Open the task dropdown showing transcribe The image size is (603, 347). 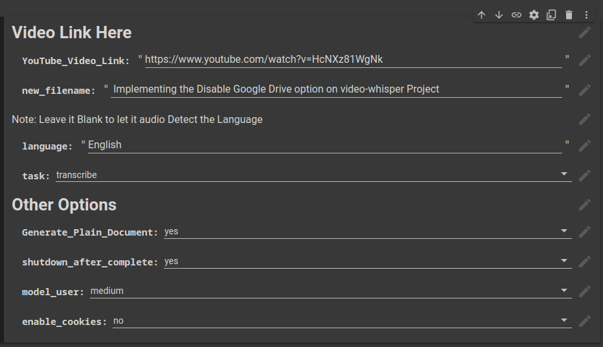tap(313, 175)
